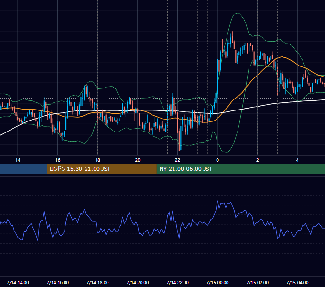
Task: Click the ロンドン 15:30-21:00 JST session bar
Action: tap(101, 169)
